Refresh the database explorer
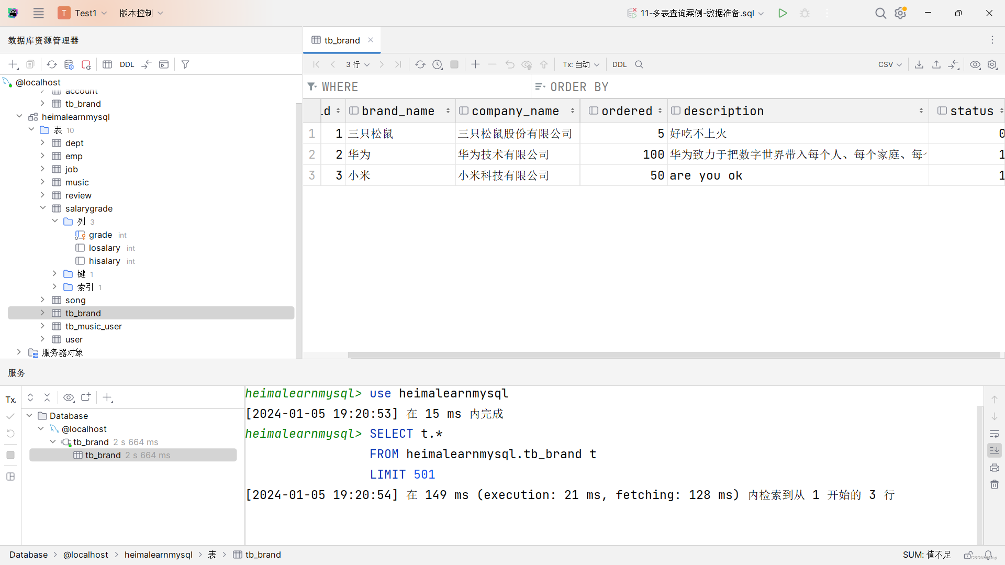The width and height of the screenshot is (1005, 565). [51, 64]
